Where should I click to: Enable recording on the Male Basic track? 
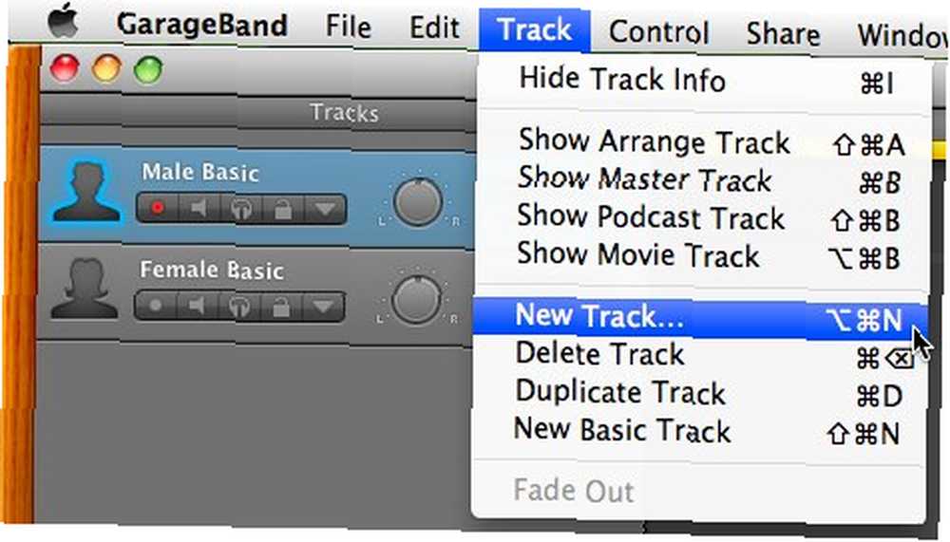point(158,209)
